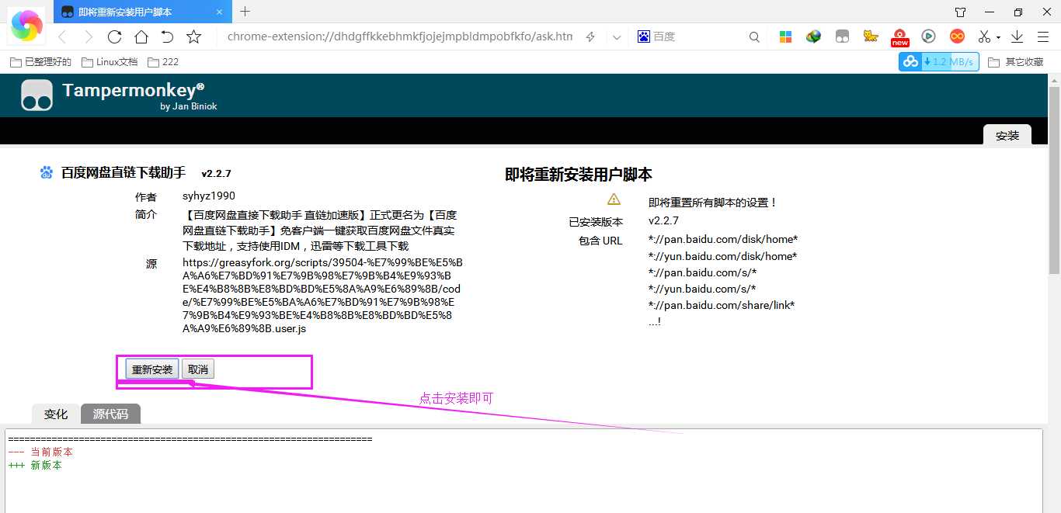Click the 百度网盘直链下载助手 script title
This screenshot has height=513, width=1061.
pos(123,172)
